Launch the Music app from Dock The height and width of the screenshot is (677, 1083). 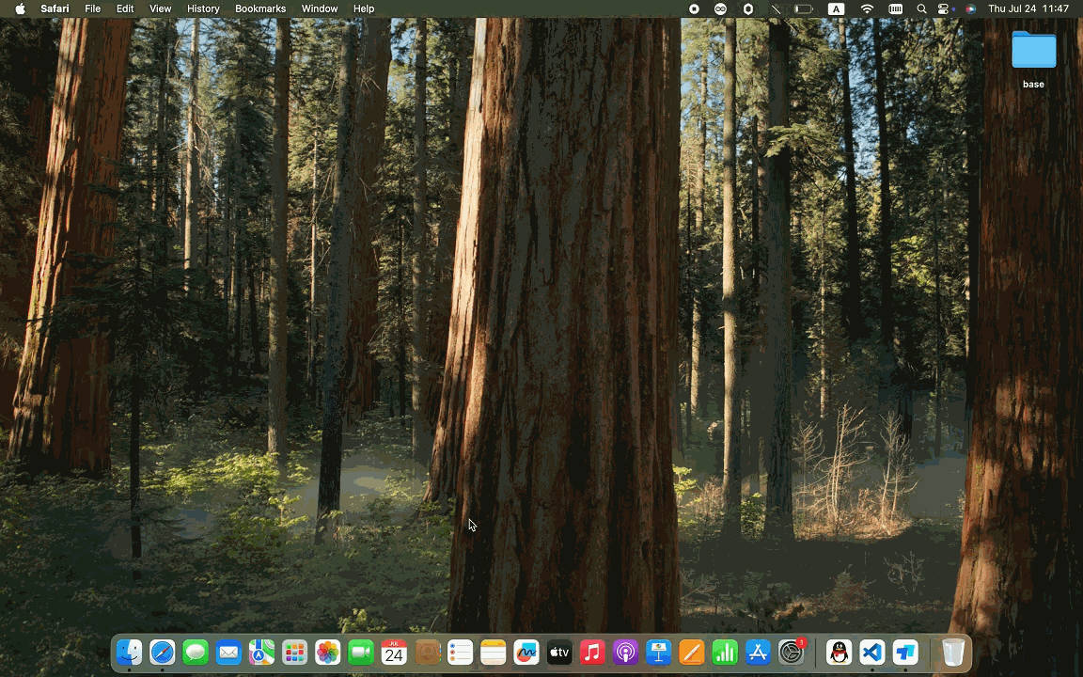click(x=592, y=653)
